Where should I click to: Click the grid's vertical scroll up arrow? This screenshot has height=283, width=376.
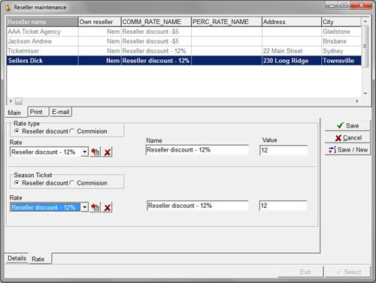point(365,22)
